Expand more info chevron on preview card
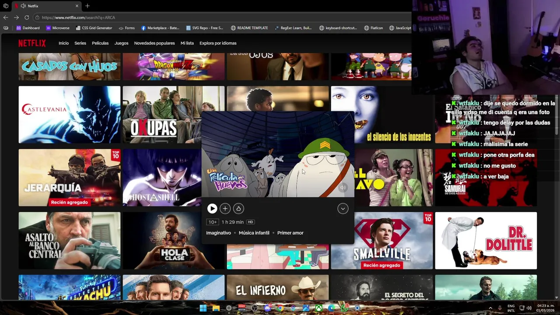 click(x=343, y=209)
